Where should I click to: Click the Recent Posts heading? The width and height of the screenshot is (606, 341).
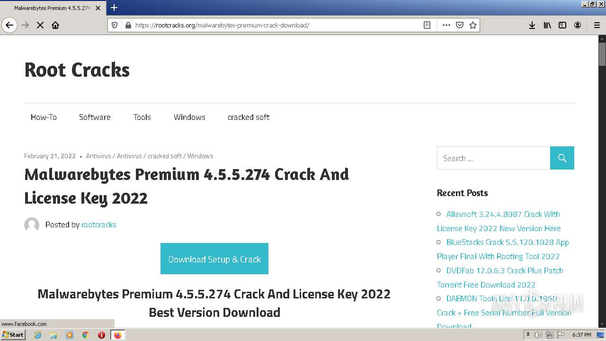click(x=462, y=193)
